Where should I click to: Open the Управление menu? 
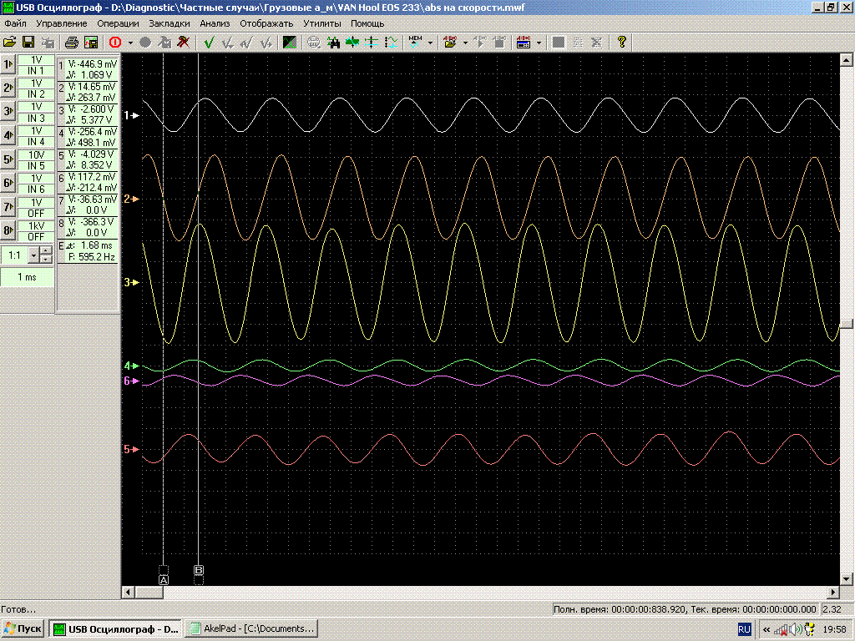pos(62,23)
